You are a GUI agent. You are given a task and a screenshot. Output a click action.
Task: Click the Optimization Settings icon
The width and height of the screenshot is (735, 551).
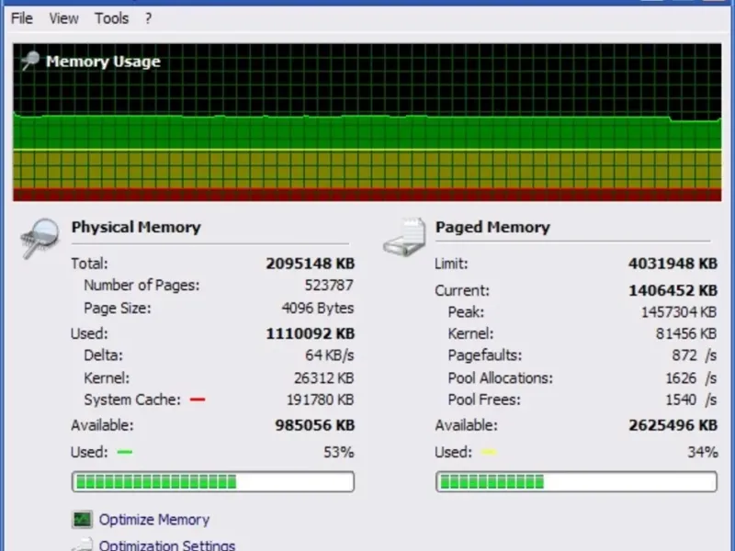82,545
